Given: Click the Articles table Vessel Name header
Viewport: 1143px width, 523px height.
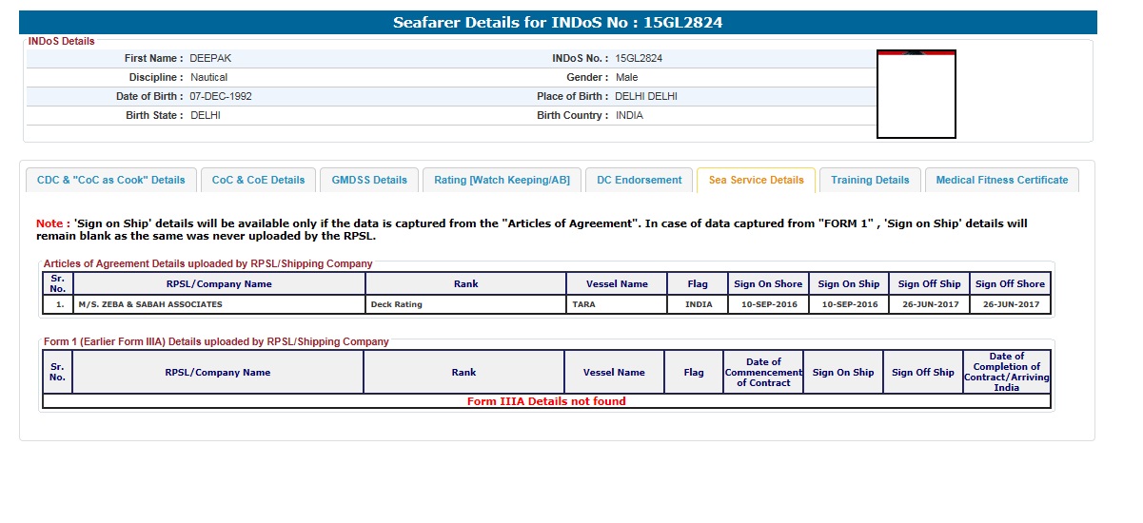Looking at the screenshot, I should pos(618,283).
